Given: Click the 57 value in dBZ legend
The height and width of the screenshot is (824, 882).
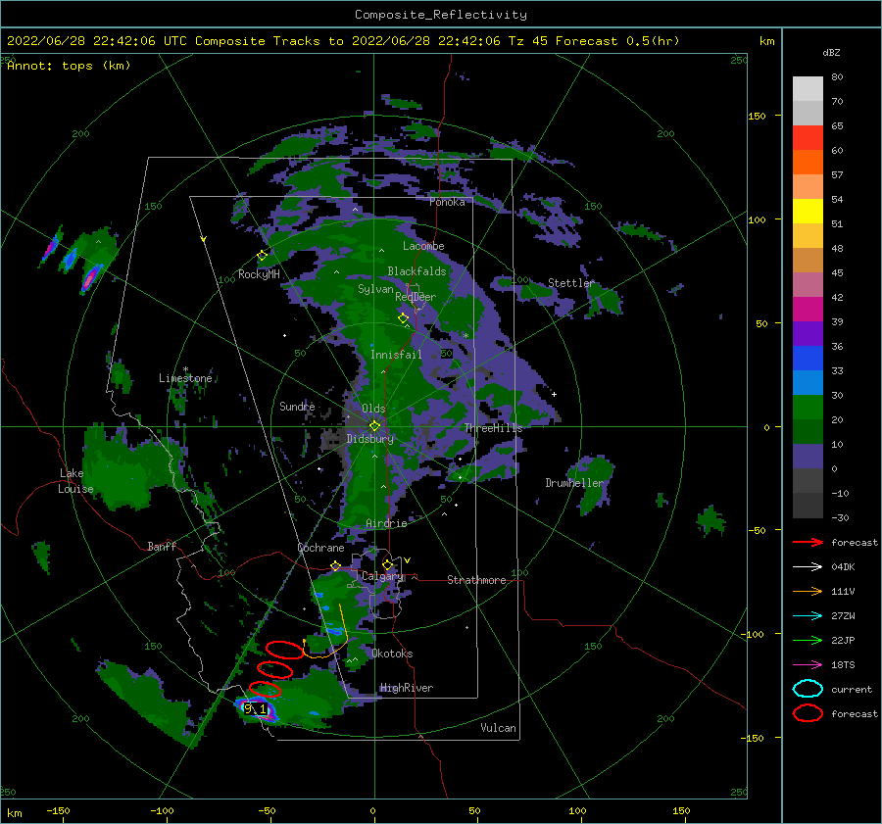Looking at the screenshot, I should [x=837, y=175].
